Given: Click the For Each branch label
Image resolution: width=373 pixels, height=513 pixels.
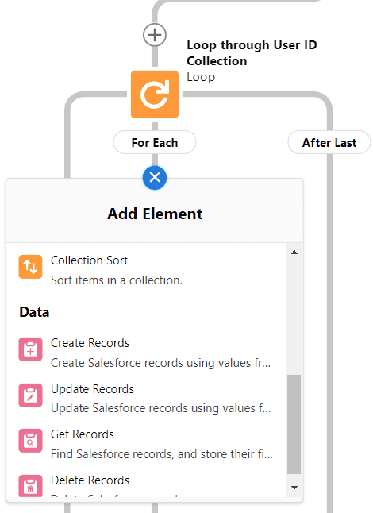Looking at the screenshot, I should (x=155, y=143).
